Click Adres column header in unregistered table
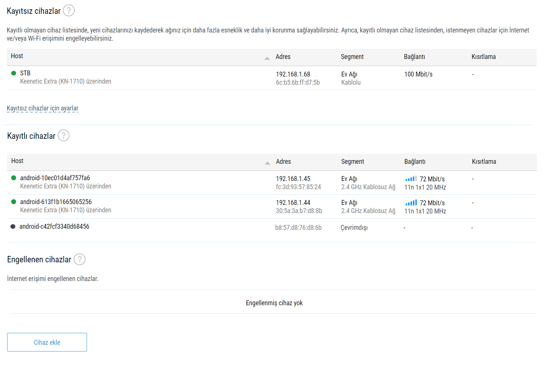The image size is (553, 375). [283, 57]
